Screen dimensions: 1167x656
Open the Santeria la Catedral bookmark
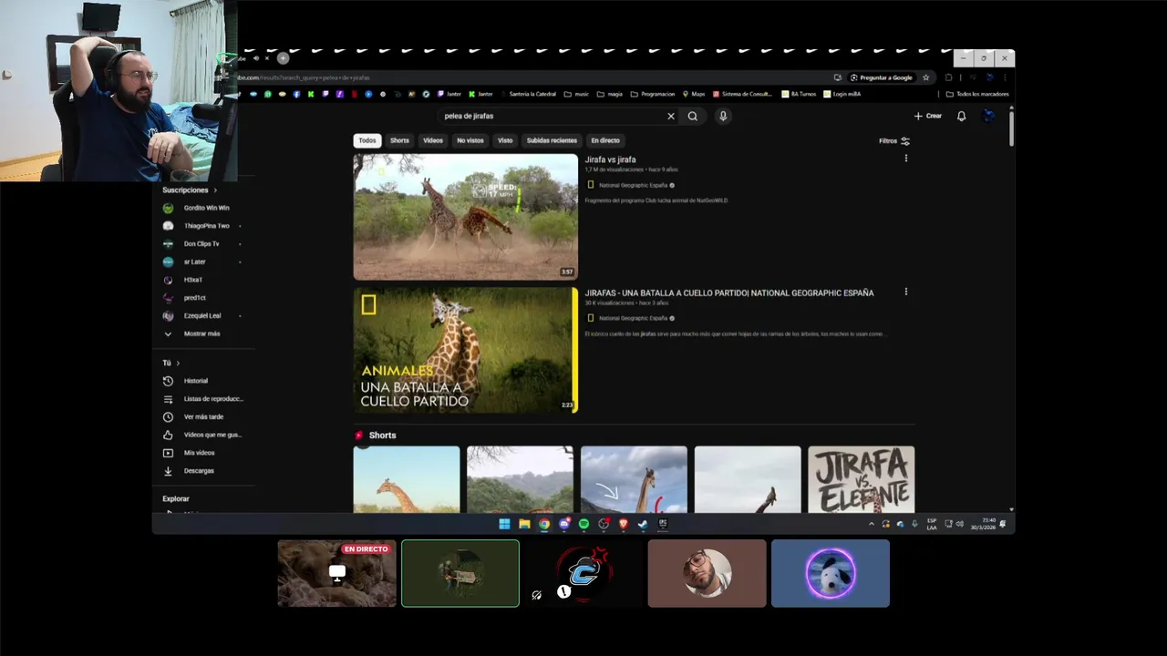coord(527,94)
